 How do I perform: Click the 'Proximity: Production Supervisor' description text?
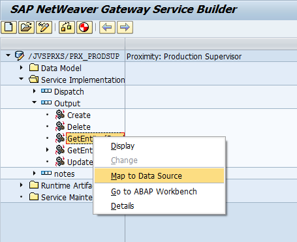[x=184, y=57]
